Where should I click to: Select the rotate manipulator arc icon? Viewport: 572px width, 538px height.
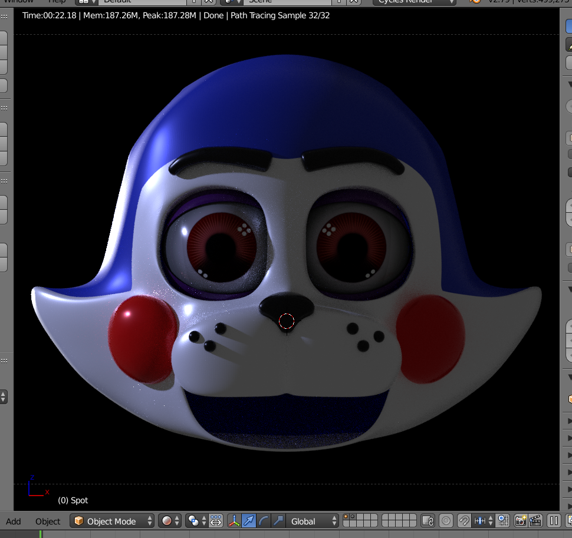264,522
